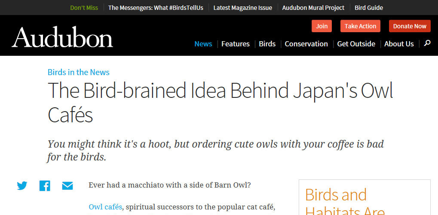Image resolution: width=438 pixels, height=215 pixels.
Task: Open the search magnifier icon
Action: (x=427, y=43)
